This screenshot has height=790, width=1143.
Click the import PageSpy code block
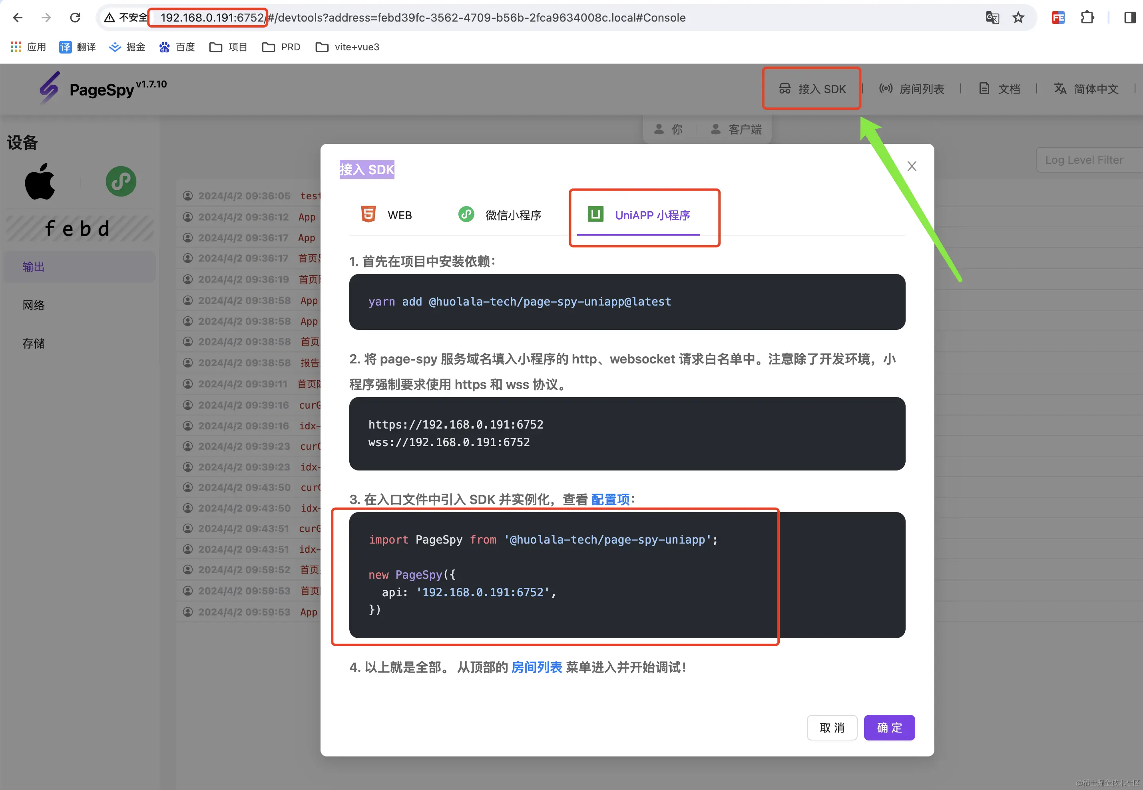tap(627, 575)
